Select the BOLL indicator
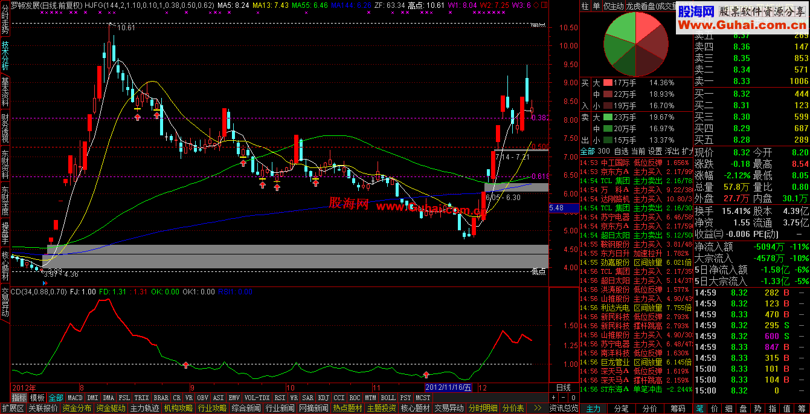The image size is (810, 414). (x=388, y=398)
